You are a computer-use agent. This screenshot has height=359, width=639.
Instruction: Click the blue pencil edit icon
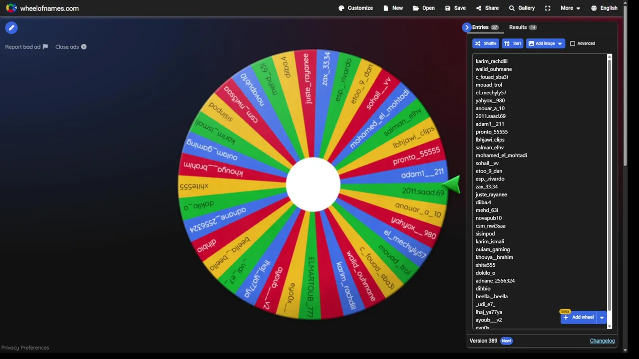pyautogui.click(x=11, y=28)
